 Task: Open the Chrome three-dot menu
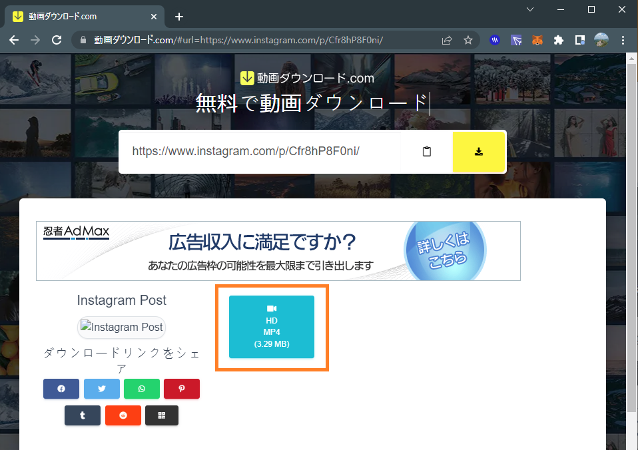tap(623, 40)
